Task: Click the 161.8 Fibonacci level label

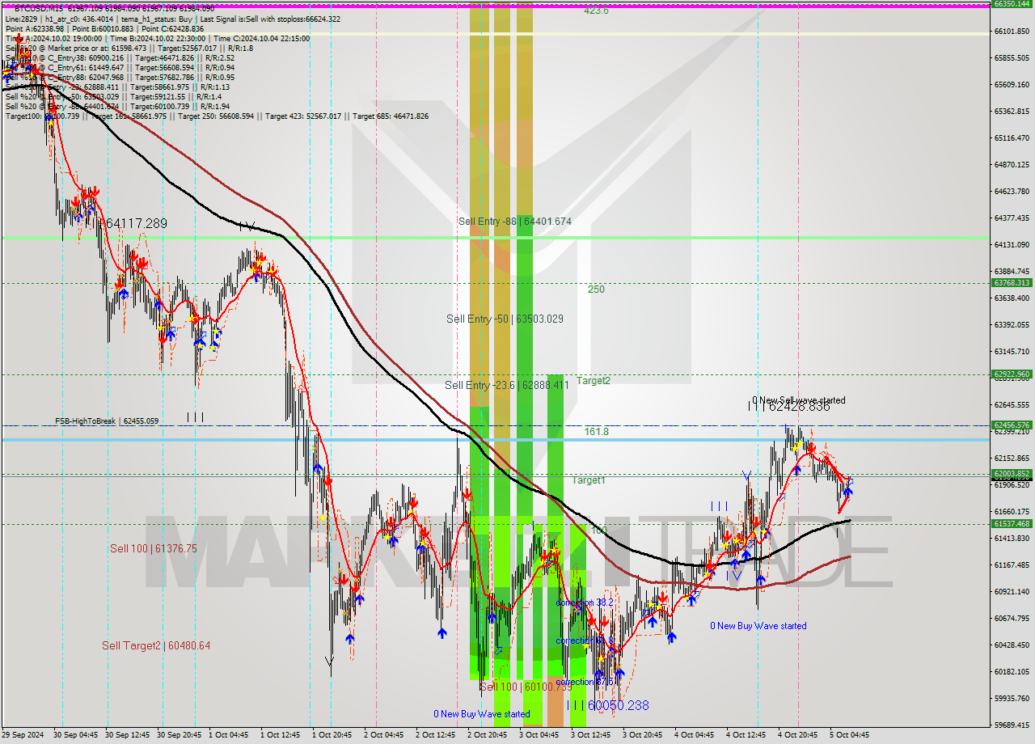Action: (x=597, y=432)
